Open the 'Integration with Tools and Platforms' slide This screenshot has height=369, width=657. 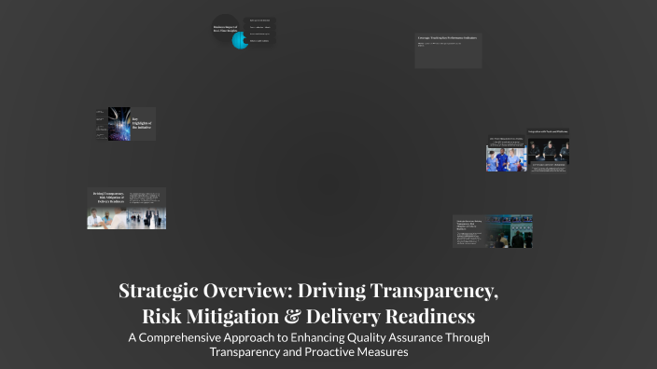548,151
